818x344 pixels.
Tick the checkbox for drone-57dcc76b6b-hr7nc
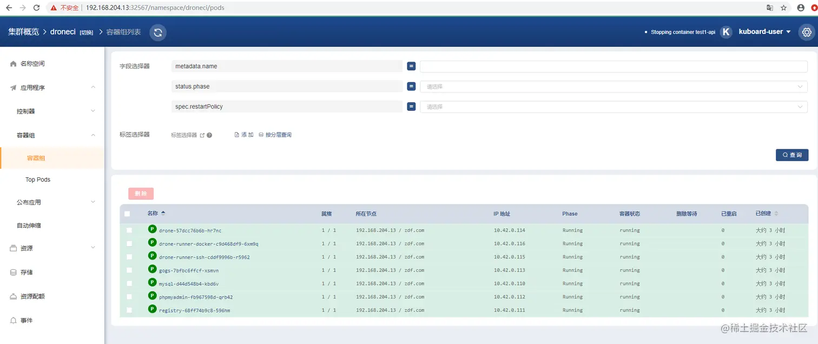(x=129, y=230)
